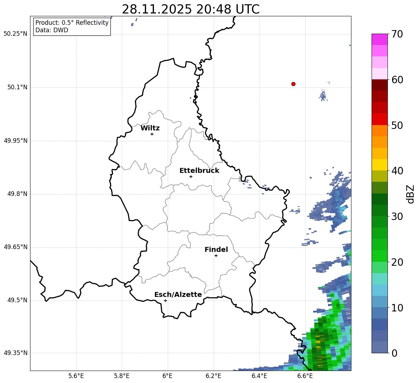Pick the bright green swatch at 20 dBZ
The image size is (419, 383).
click(379, 256)
